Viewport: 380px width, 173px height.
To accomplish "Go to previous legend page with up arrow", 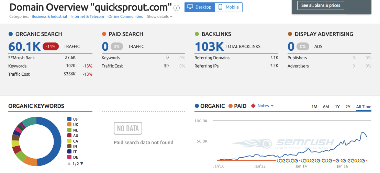I will [69, 163].
